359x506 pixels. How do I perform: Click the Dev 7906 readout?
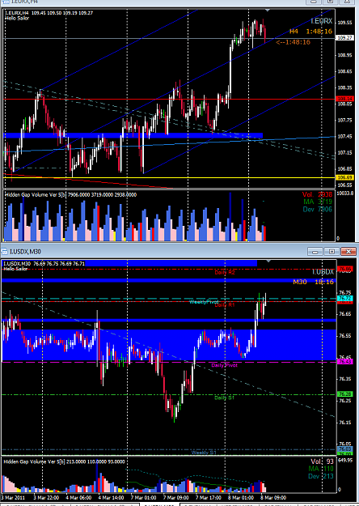(318, 210)
